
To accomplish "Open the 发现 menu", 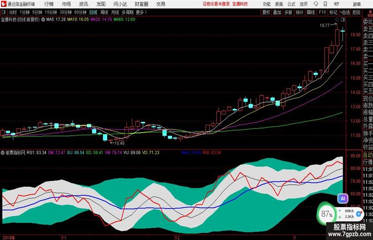I will pos(101,4).
